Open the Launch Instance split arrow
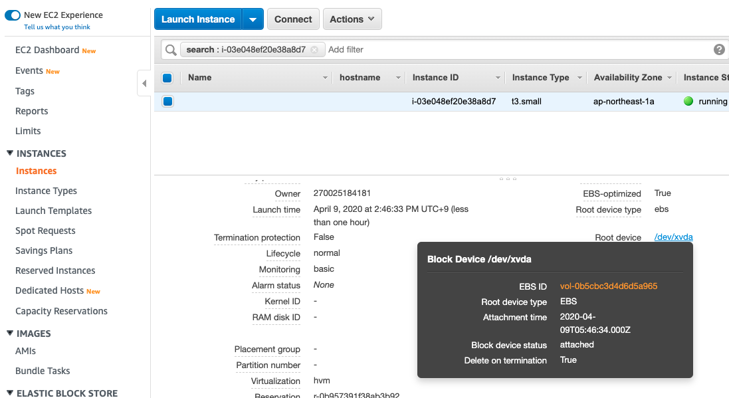The height and width of the screenshot is (398, 729). pos(253,19)
